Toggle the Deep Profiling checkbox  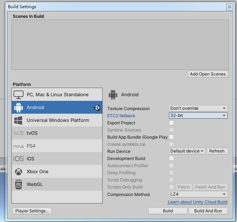(x=171, y=172)
